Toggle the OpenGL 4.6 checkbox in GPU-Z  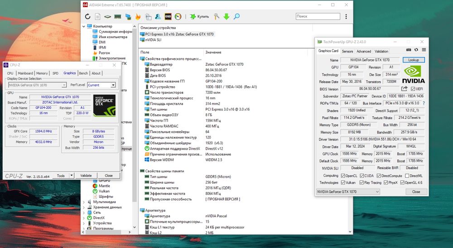[x=402, y=183]
